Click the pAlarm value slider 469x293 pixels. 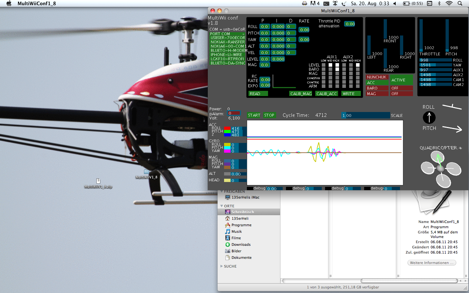pos(234,113)
